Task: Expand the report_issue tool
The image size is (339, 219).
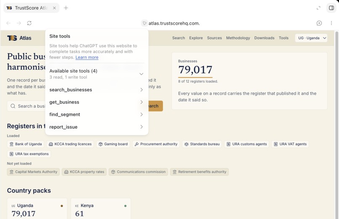Action: [x=96, y=127]
